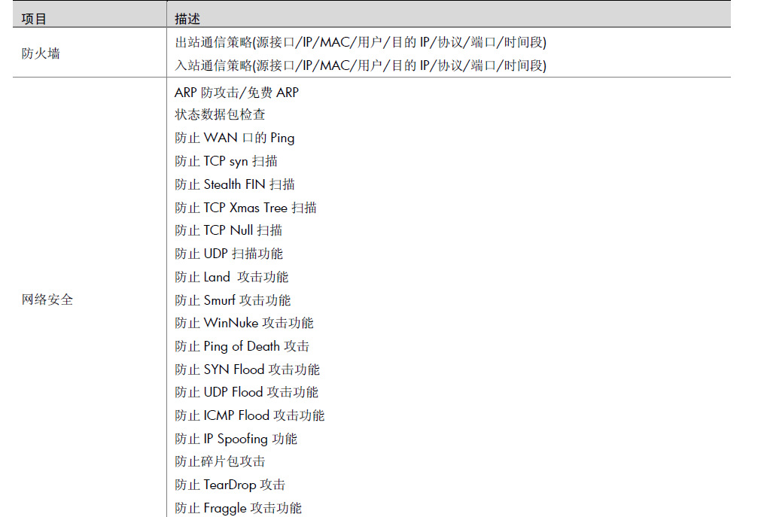This screenshot has height=517, width=767.
Task: Click the 防止 Stealth FIN 扫描 entry
Action: click(x=235, y=184)
